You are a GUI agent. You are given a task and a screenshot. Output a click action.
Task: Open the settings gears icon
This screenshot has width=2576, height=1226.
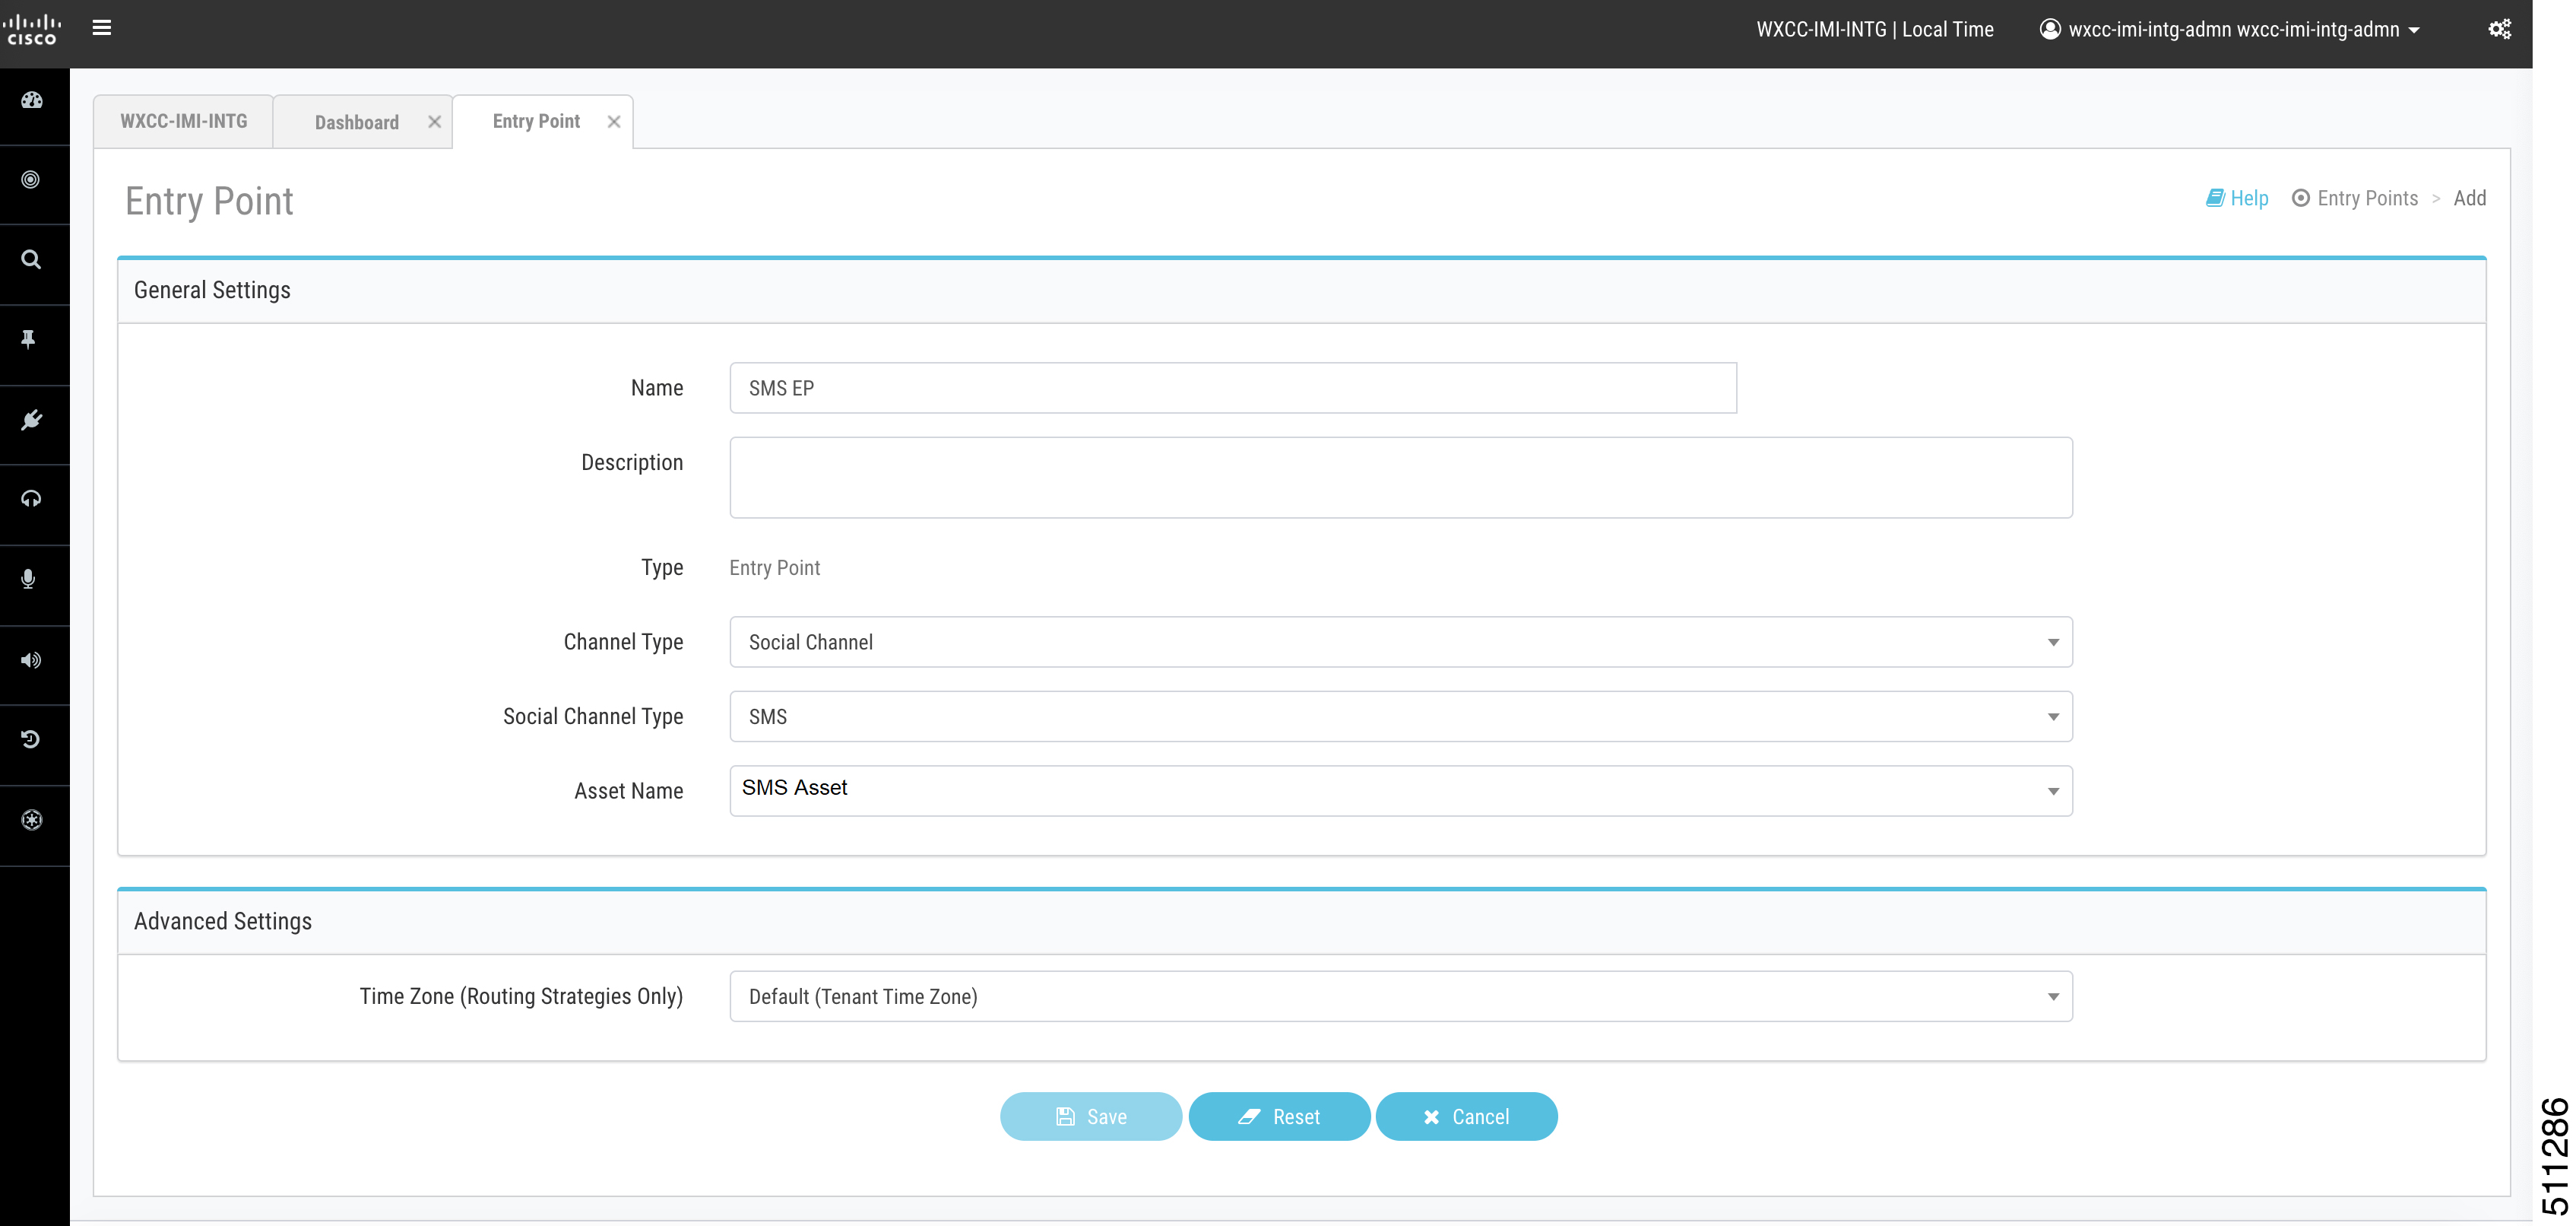(2499, 29)
